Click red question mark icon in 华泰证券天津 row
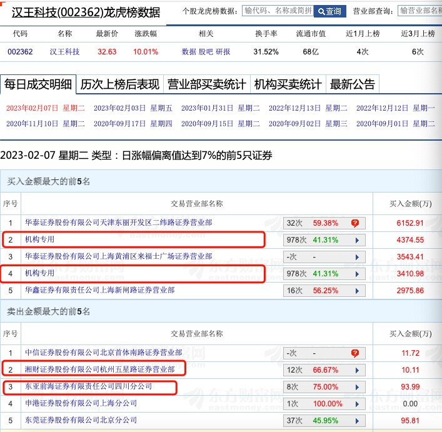Screen dimensions: 442x432 (x=355, y=223)
